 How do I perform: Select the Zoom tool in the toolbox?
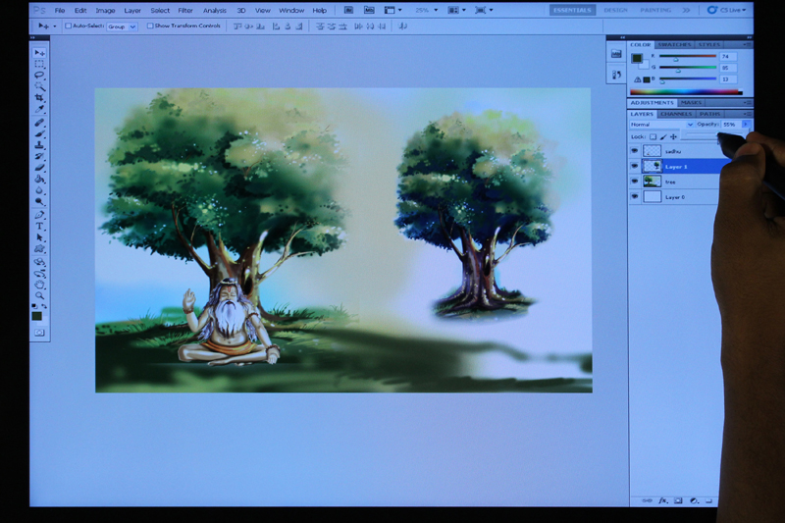(x=40, y=294)
